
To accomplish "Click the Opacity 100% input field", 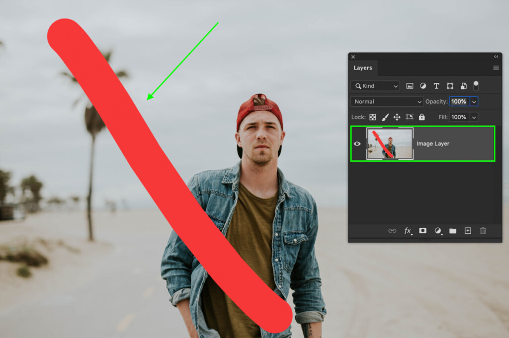I will tap(459, 101).
